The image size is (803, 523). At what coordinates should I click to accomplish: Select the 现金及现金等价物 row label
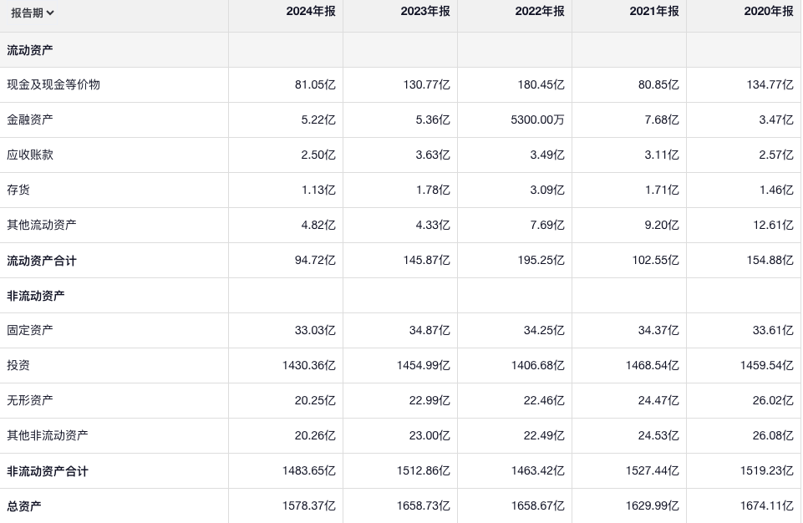pyautogui.click(x=53, y=84)
